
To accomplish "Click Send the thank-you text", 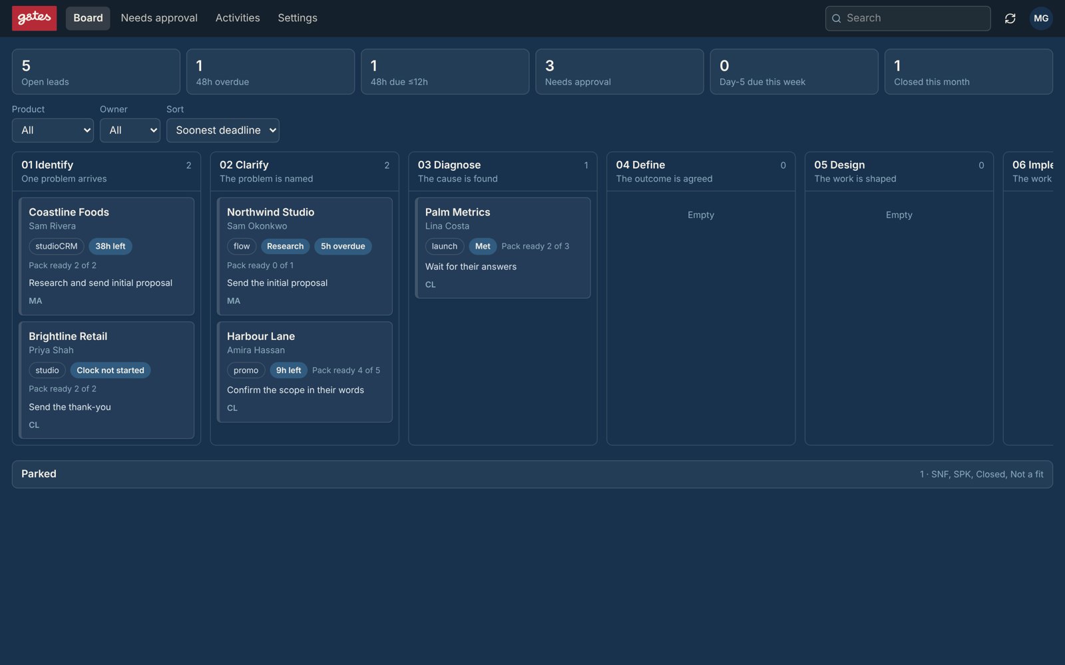I will click(70, 407).
